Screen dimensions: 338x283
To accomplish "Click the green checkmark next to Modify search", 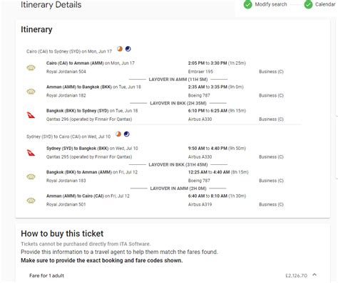I will click(x=247, y=4).
